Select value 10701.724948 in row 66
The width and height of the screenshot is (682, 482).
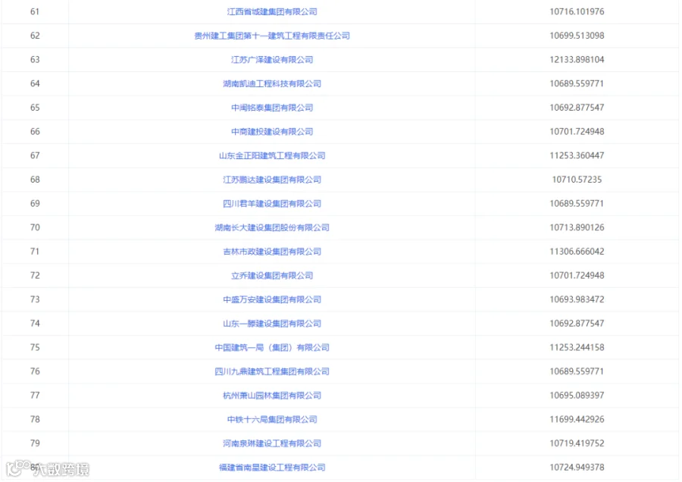pos(577,131)
